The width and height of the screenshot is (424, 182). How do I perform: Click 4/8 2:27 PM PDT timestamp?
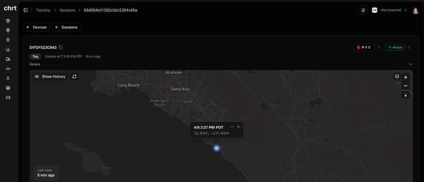tap(209, 127)
